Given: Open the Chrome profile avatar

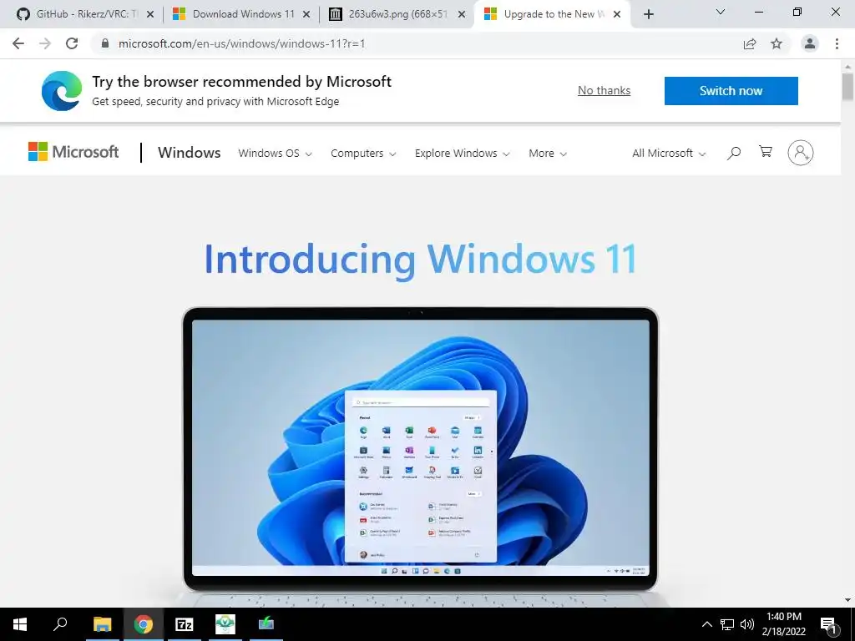Looking at the screenshot, I should click(810, 43).
